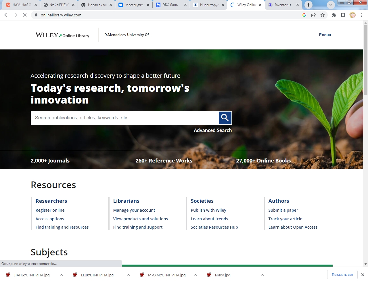Expand options for ЛАНЬУСТИНИНА.jpg download
The height and width of the screenshot is (283, 368).
tap(61, 275)
